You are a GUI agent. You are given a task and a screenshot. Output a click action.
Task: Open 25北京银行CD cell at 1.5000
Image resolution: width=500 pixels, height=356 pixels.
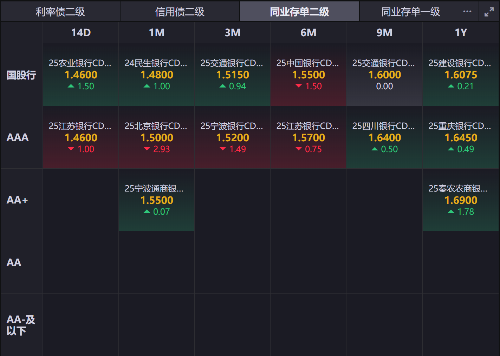coord(157,137)
